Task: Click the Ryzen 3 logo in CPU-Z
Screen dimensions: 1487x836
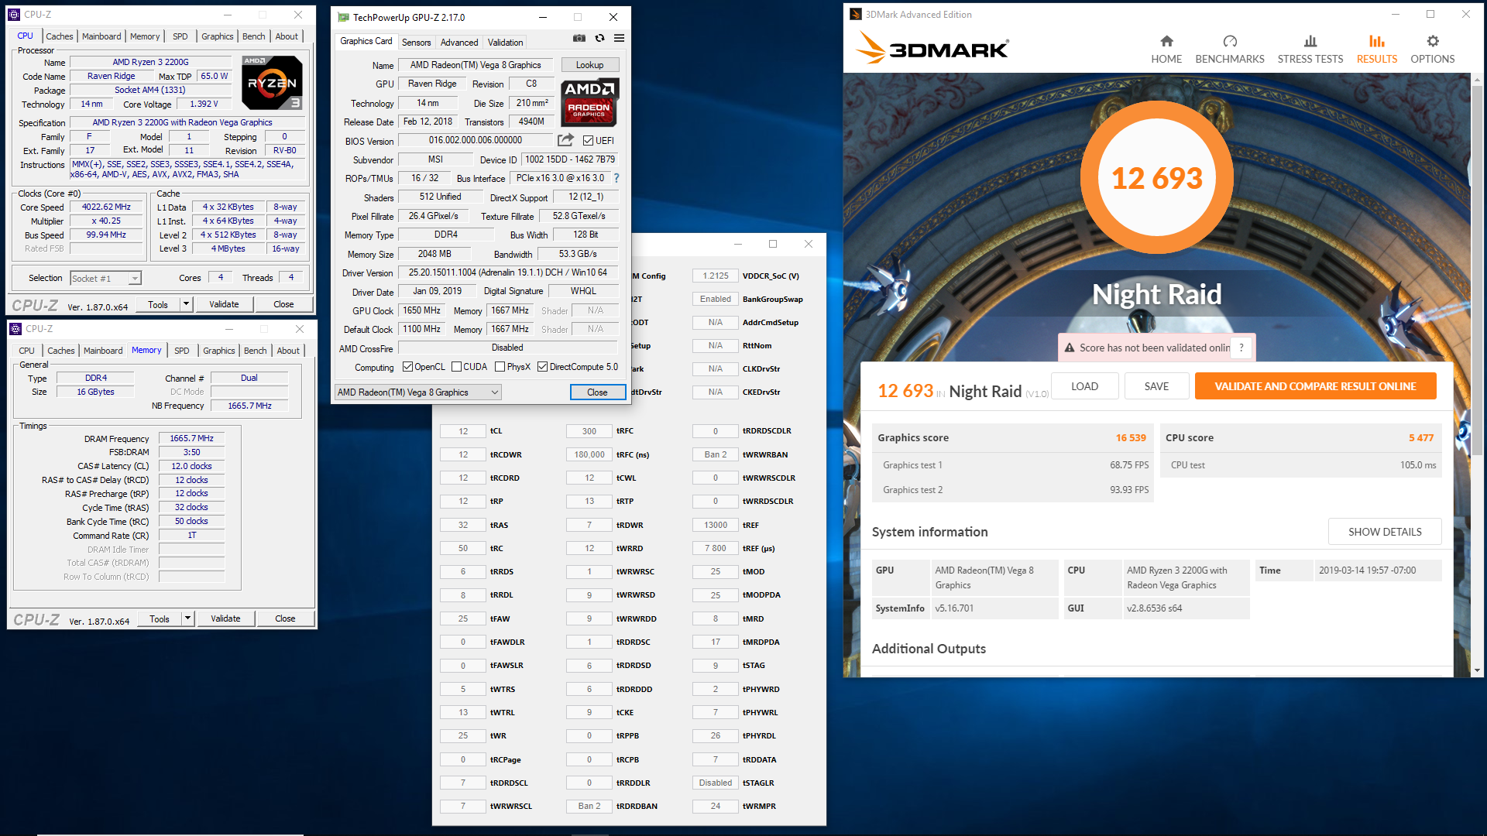Action: click(272, 83)
